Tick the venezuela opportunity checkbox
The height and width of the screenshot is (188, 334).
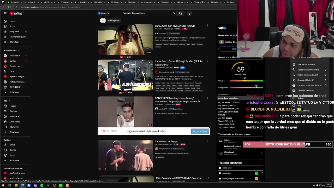tap(220, 173)
